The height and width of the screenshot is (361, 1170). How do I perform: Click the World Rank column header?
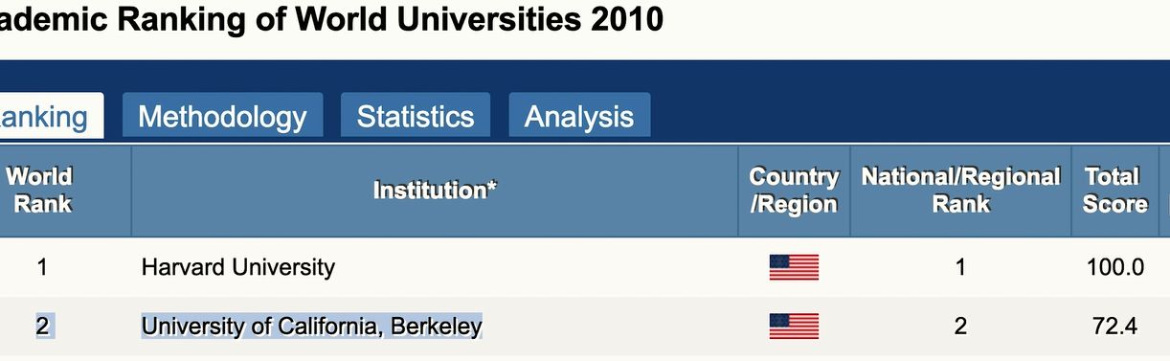(x=41, y=191)
